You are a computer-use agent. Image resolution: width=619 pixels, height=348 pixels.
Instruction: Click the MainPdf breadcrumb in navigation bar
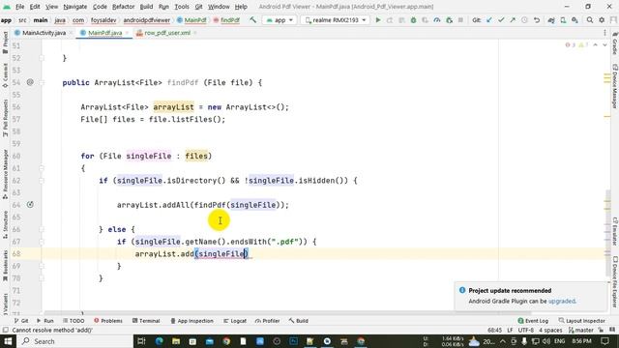click(x=192, y=20)
